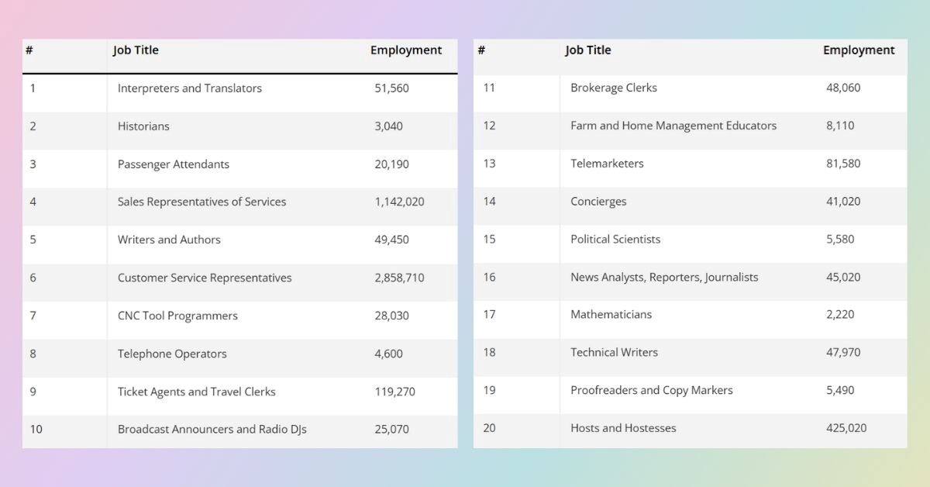Select the Interpreters and Translators row
The width and height of the screenshot is (930, 487).
[239, 88]
